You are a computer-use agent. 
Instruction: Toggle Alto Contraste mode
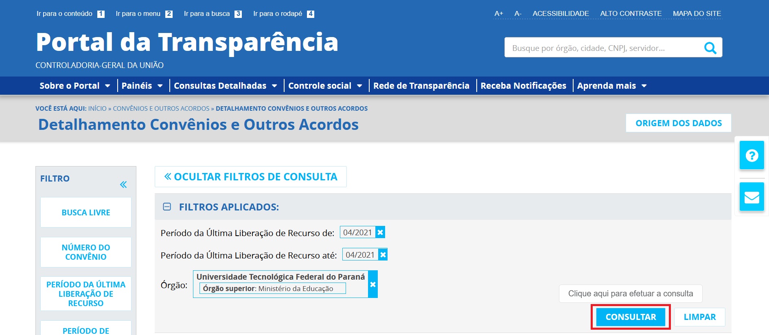pyautogui.click(x=631, y=13)
